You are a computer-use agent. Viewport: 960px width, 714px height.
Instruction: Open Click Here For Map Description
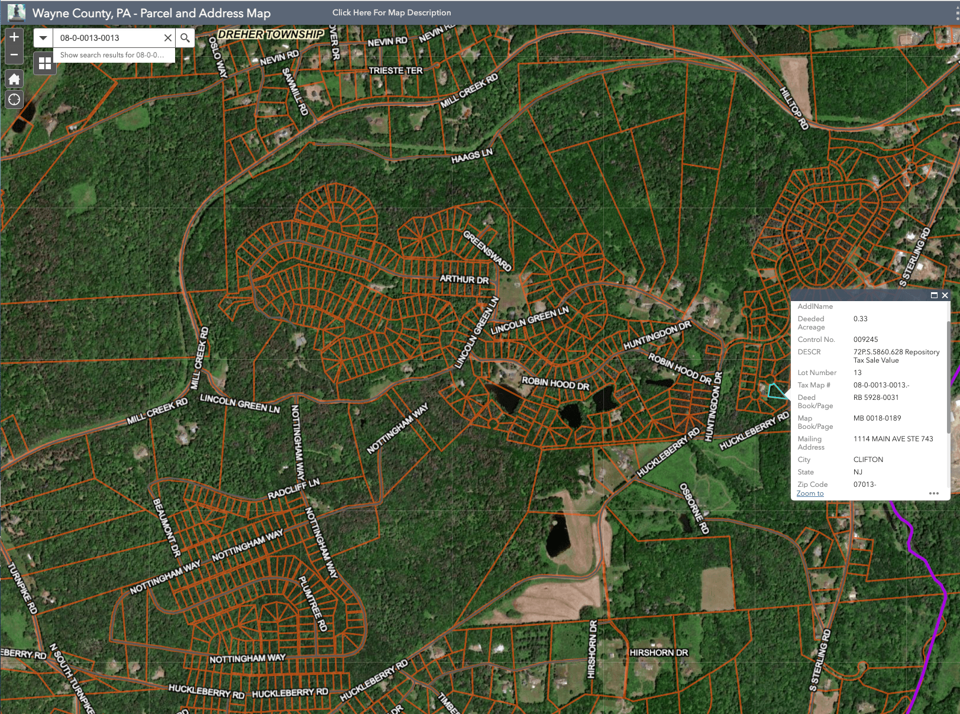coord(392,12)
